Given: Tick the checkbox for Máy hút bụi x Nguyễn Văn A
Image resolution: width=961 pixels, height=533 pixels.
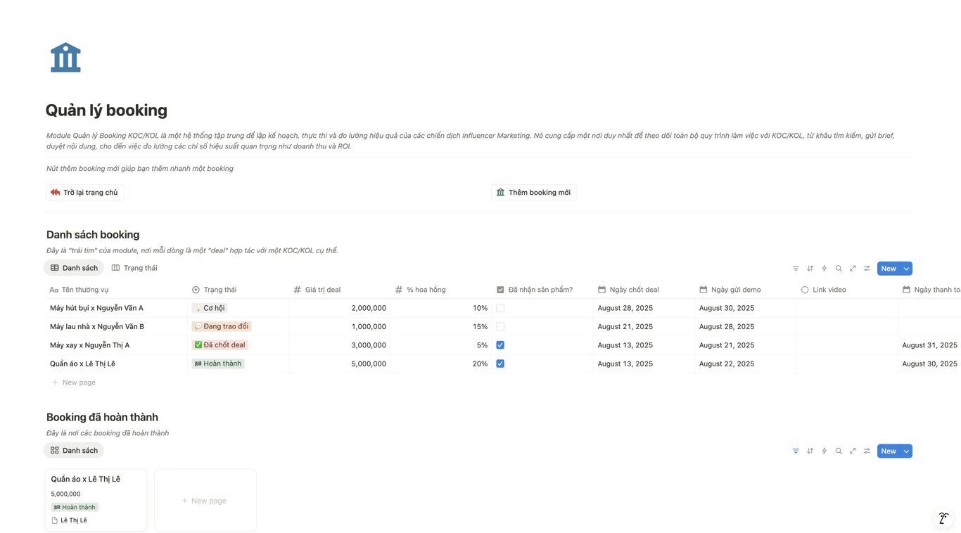Looking at the screenshot, I should [500, 308].
